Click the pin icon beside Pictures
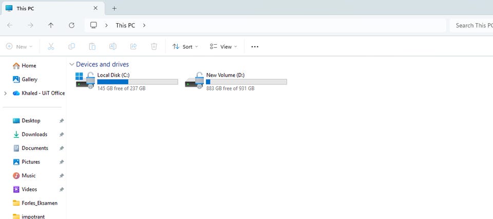493x219 pixels. pos(62,162)
